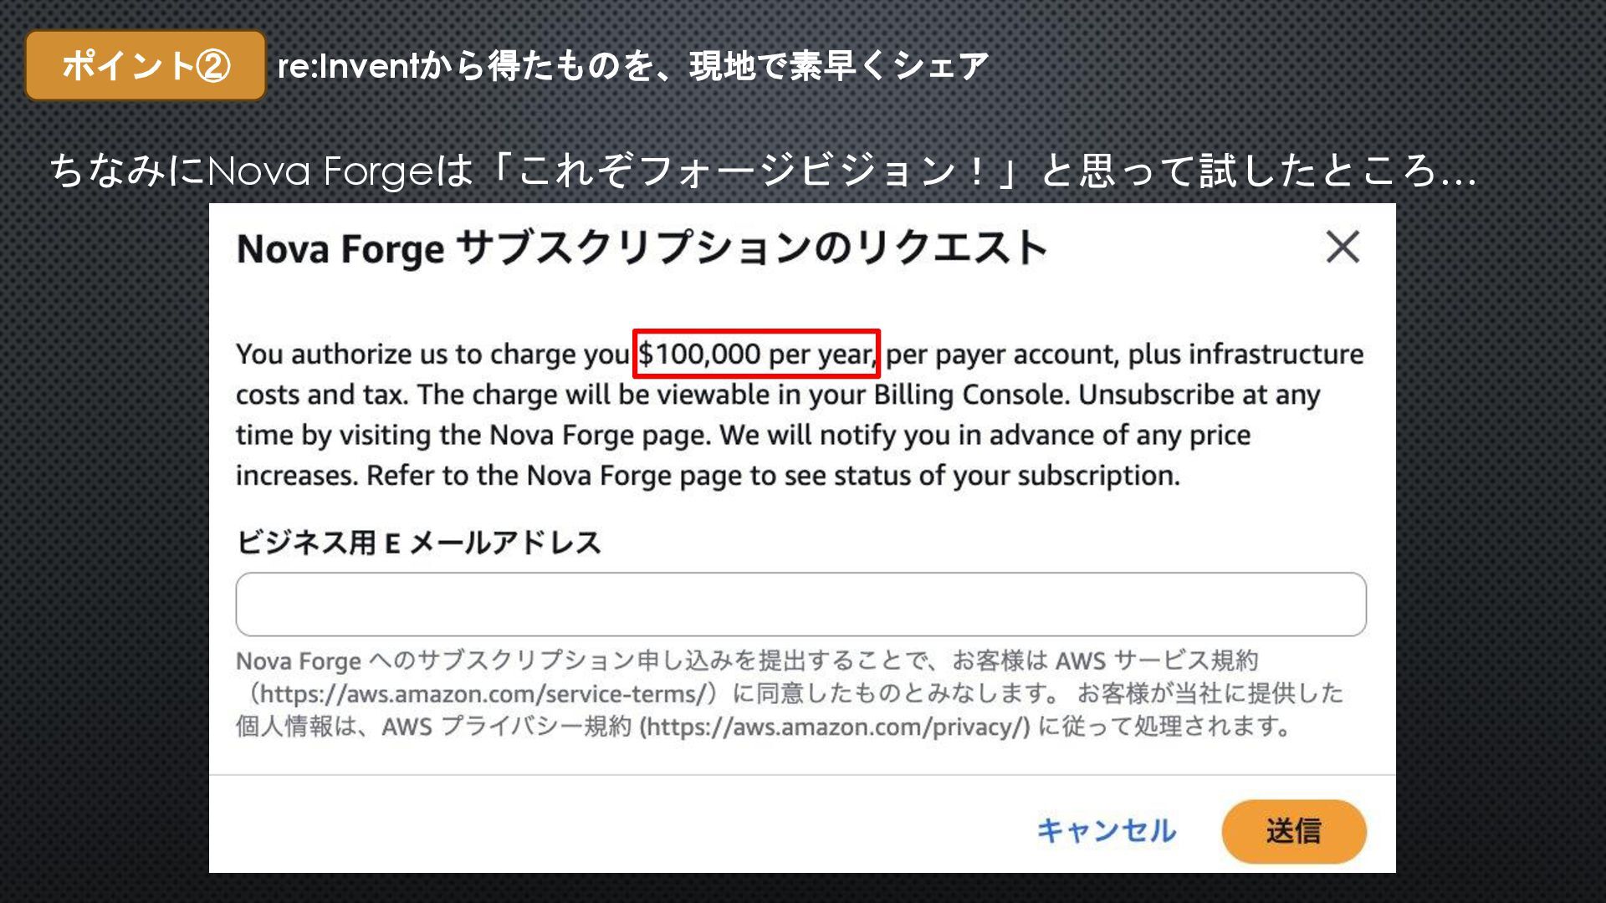Image resolution: width=1606 pixels, height=903 pixels.
Task: Select the re:Inventから得たものを slide heading
Action: coord(632,66)
